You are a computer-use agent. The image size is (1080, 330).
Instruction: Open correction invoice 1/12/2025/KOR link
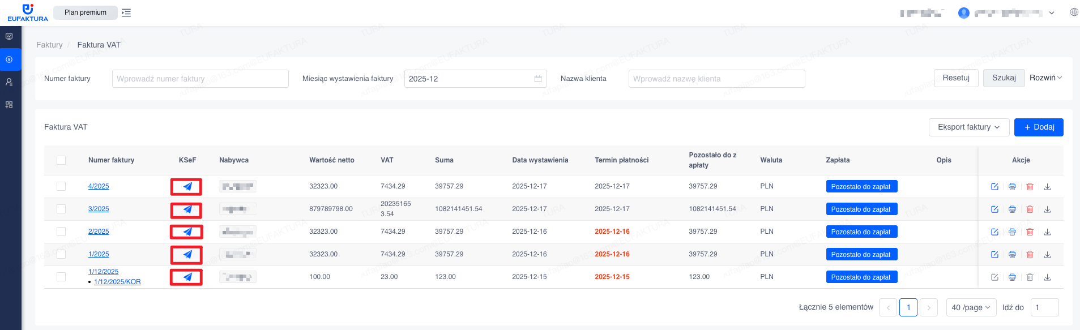tap(117, 282)
